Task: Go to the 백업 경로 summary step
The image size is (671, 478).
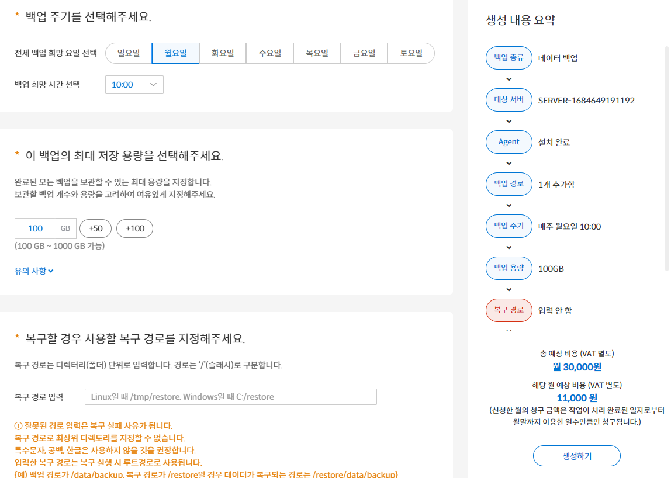Action: click(x=509, y=184)
